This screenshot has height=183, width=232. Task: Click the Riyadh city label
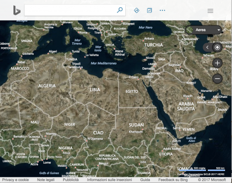point(188,96)
